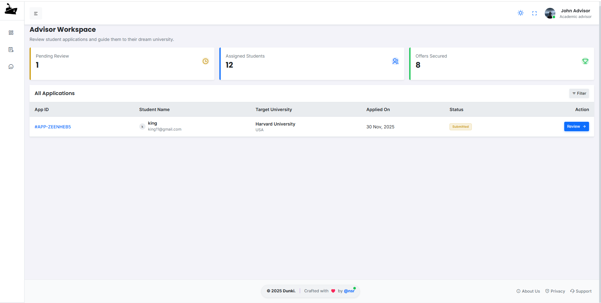Click the Pending Review clock icon
Viewport: 601px width, 303px height.
206,61
